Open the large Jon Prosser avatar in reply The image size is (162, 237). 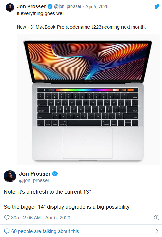click(10, 176)
